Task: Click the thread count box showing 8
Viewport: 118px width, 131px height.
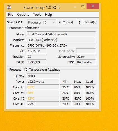Action: [x=80, y=22]
